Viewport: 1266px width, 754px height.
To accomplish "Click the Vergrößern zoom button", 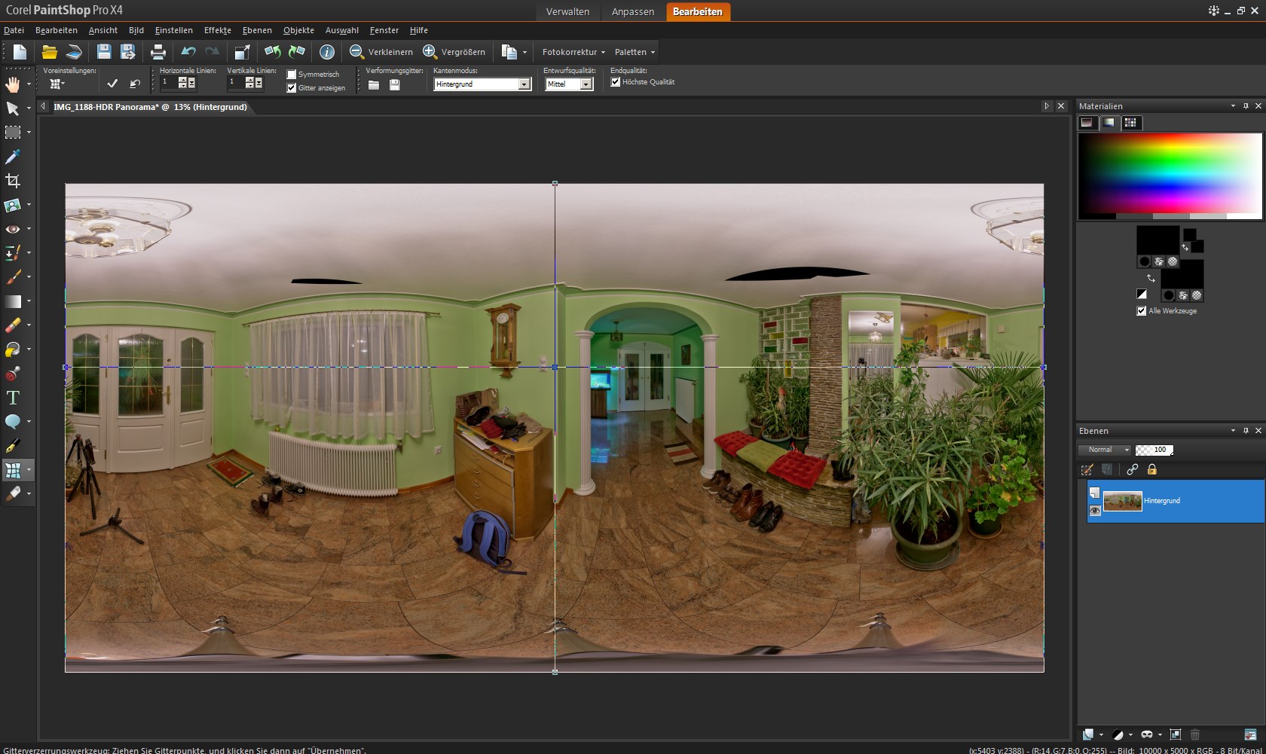I will tap(454, 52).
